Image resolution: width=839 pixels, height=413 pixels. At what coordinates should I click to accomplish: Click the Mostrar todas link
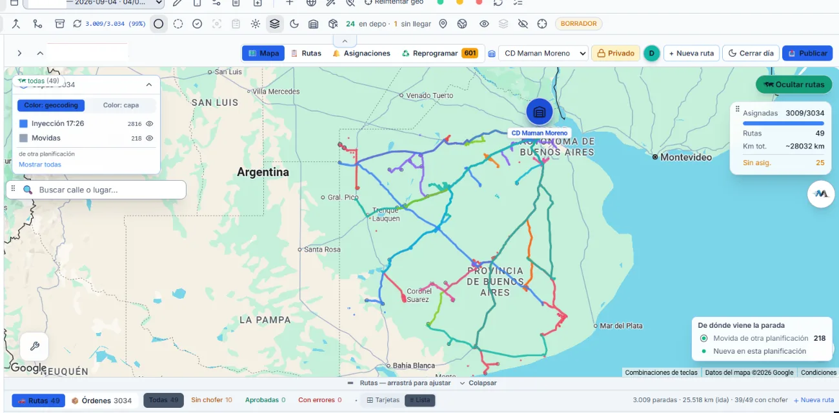40,165
